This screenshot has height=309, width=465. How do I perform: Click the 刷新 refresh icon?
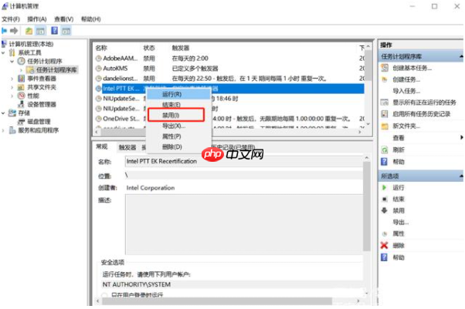point(385,149)
